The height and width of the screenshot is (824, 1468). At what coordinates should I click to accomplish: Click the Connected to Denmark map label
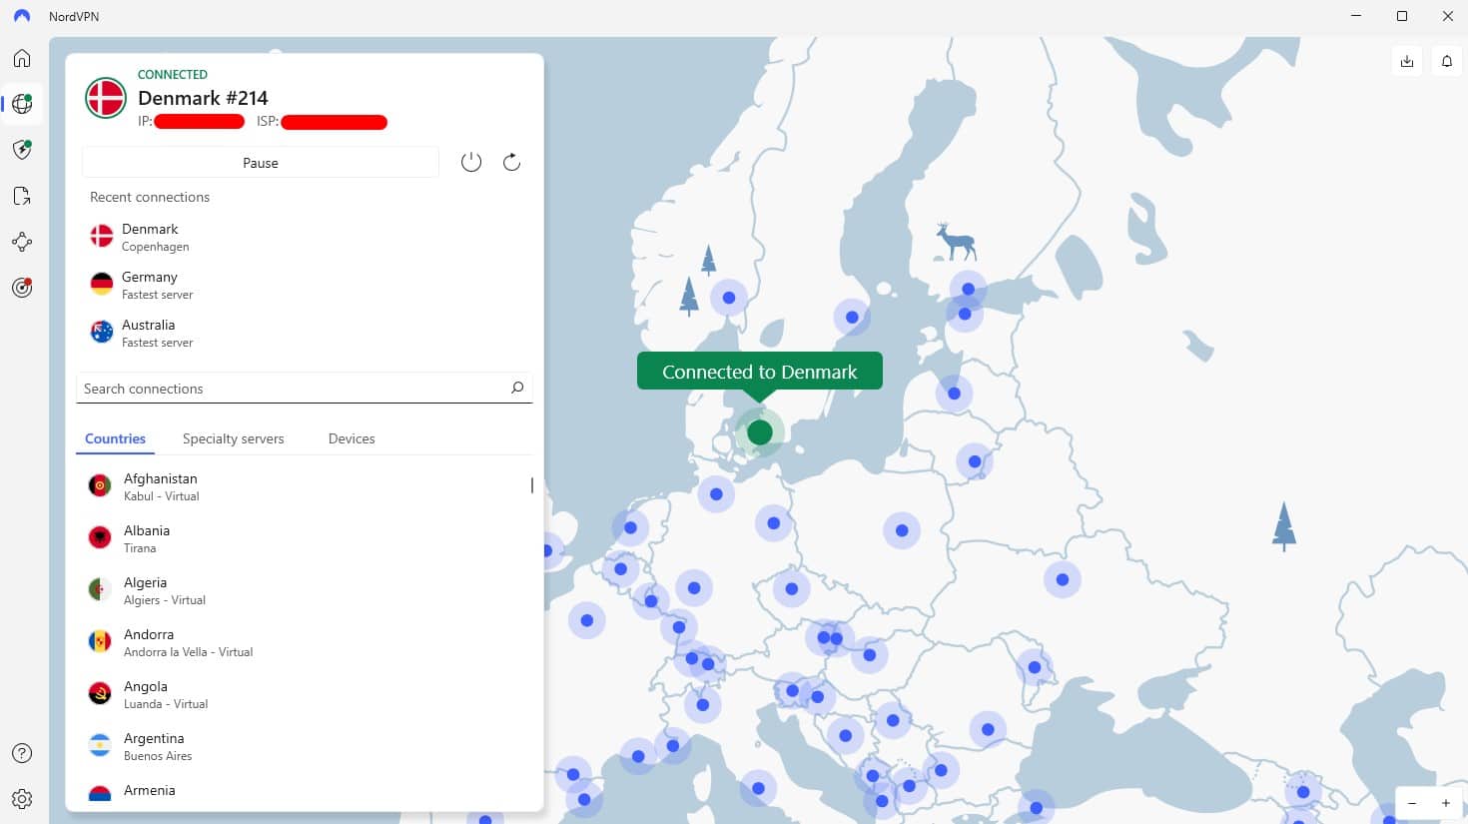tap(760, 372)
